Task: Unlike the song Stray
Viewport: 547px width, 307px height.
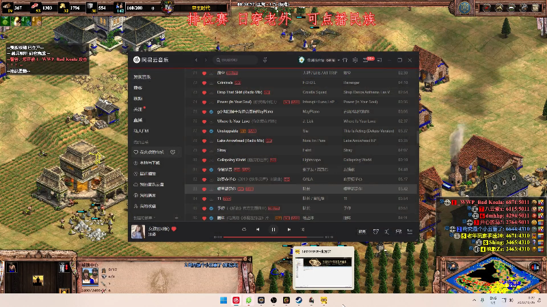Action: click(x=204, y=150)
